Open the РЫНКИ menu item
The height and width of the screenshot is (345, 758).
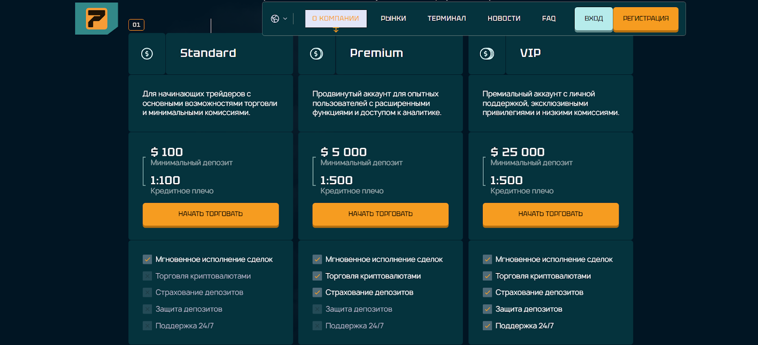(393, 18)
